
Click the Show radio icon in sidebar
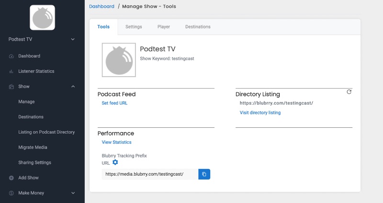(11, 87)
